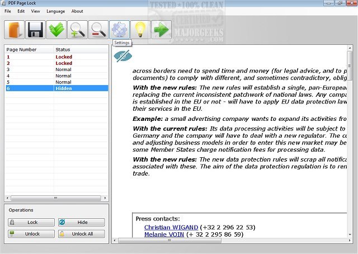Select page 4 in the page list
The height and width of the screenshot is (254, 358).
[56, 76]
